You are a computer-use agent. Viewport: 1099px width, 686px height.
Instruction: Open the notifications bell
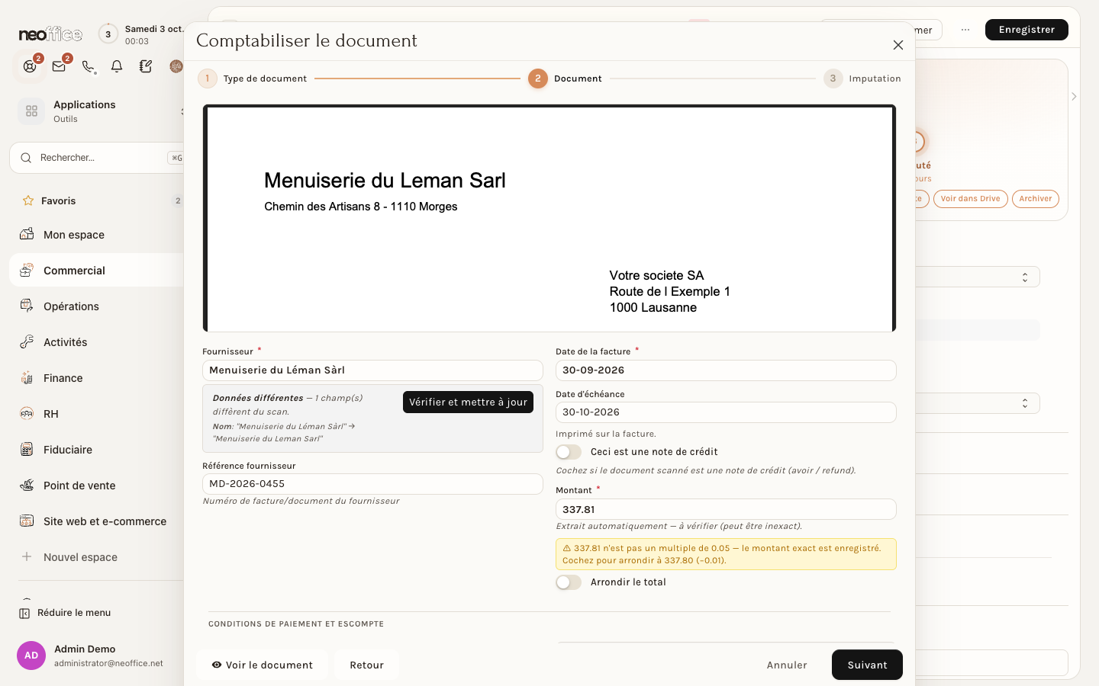[x=117, y=66]
